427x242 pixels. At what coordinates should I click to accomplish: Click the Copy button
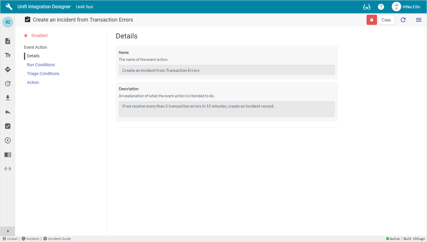386,20
